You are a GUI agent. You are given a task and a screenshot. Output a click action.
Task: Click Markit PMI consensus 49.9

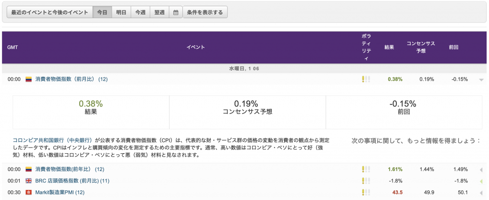click(x=429, y=192)
